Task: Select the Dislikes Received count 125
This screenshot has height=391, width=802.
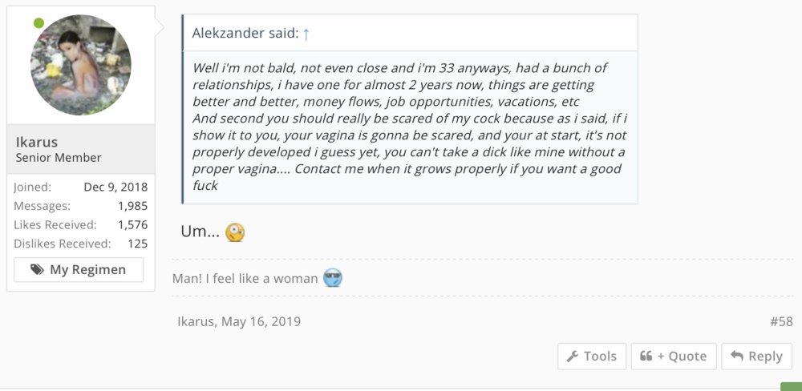Action: pos(137,244)
